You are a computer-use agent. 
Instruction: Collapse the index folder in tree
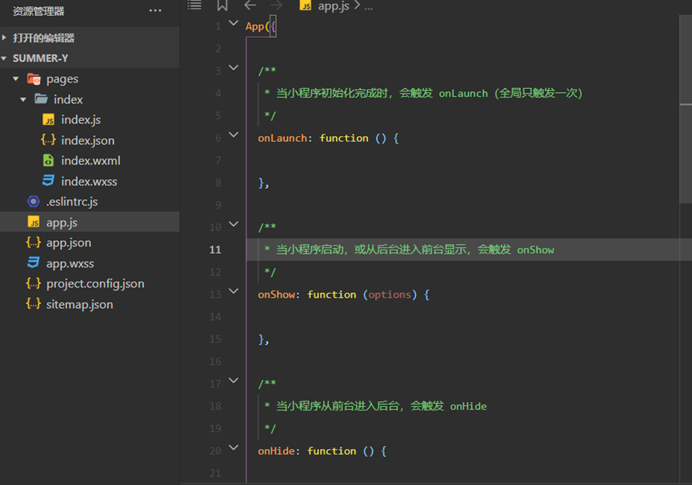(x=23, y=99)
